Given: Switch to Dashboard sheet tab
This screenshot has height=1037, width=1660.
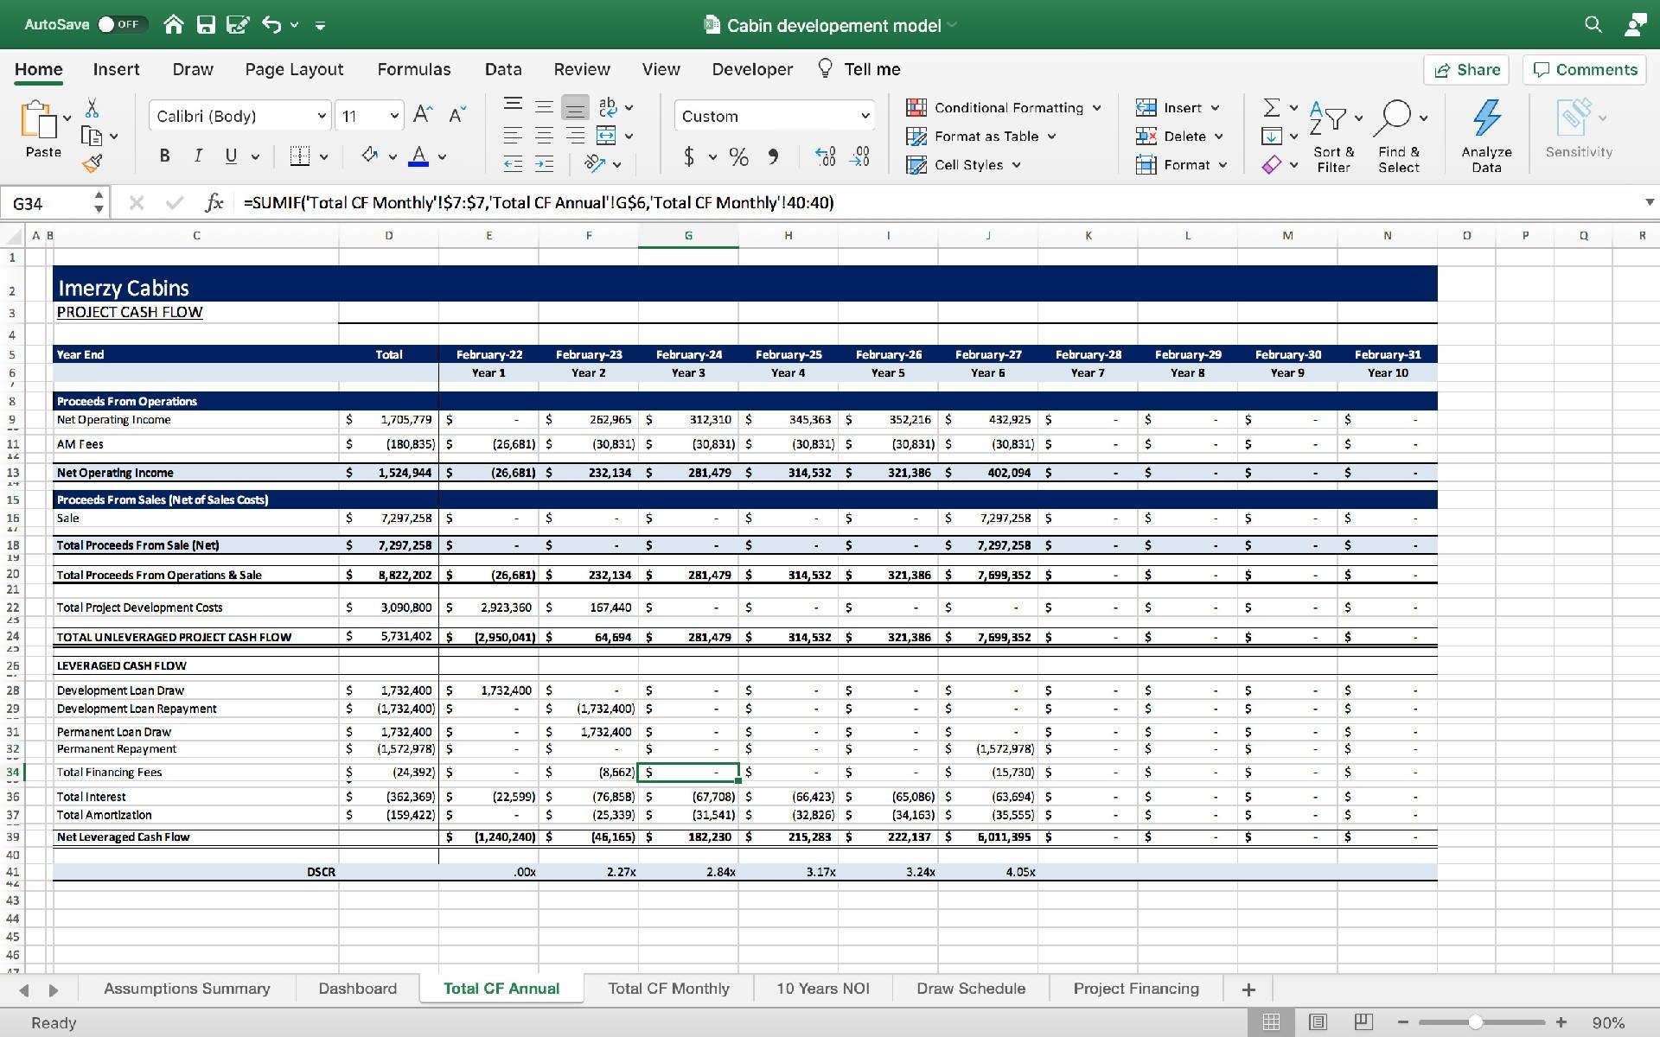Looking at the screenshot, I should click(x=357, y=989).
